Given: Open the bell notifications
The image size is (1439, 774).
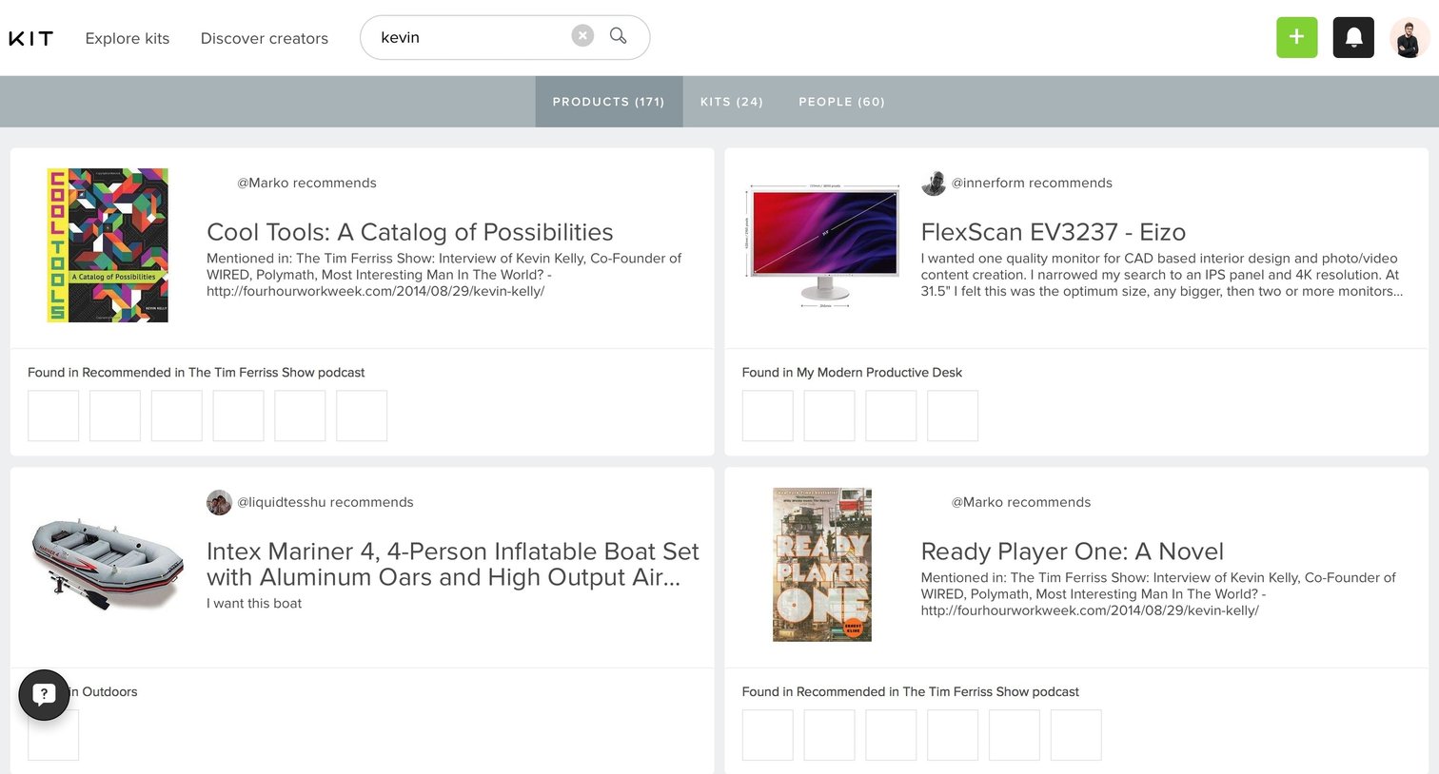Looking at the screenshot, I should [1353, 37].
